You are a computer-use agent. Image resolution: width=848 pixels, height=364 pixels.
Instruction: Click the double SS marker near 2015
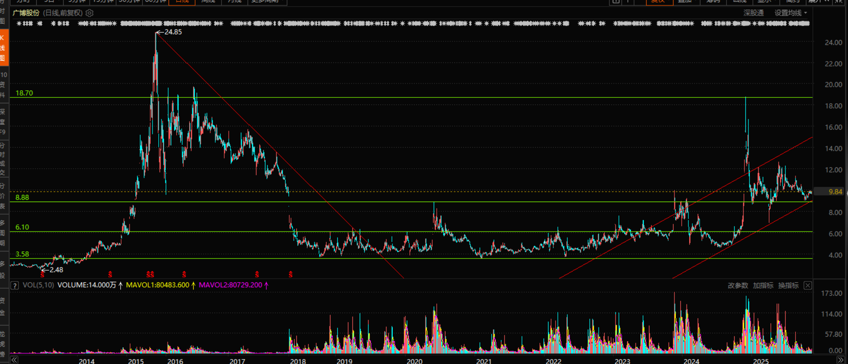(151, 274)
